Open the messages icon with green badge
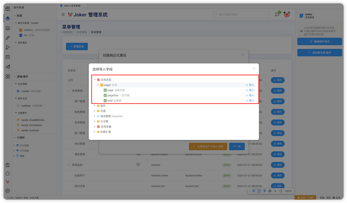The image size is (347, 203). [x=277, y=15]
